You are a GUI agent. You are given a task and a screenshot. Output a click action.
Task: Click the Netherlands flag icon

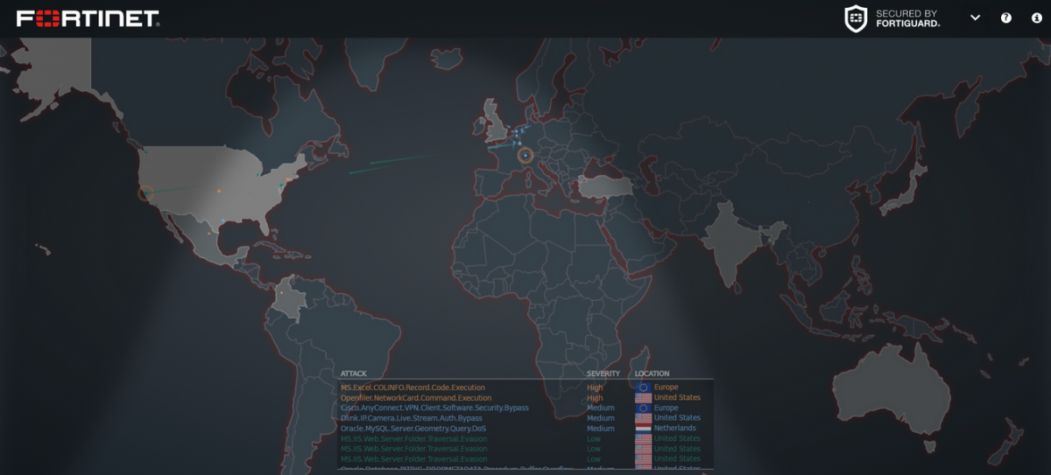click(x=643, y=429)
